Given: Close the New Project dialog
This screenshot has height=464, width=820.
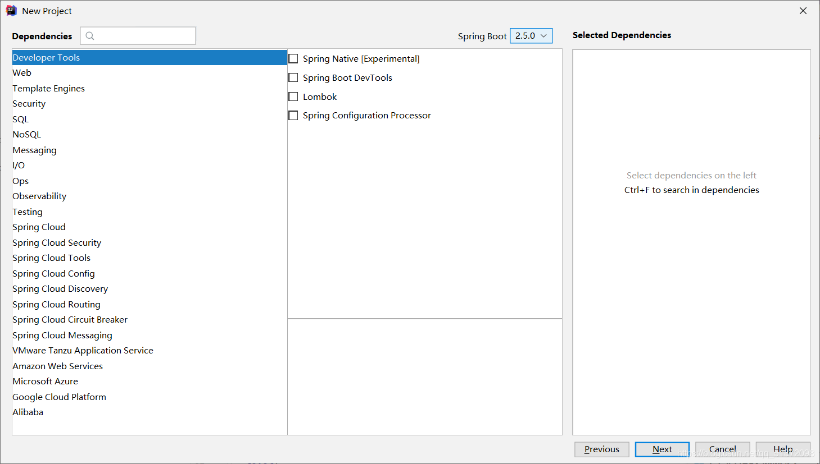Looking at the screenshot, I should [x=803, y=11].
